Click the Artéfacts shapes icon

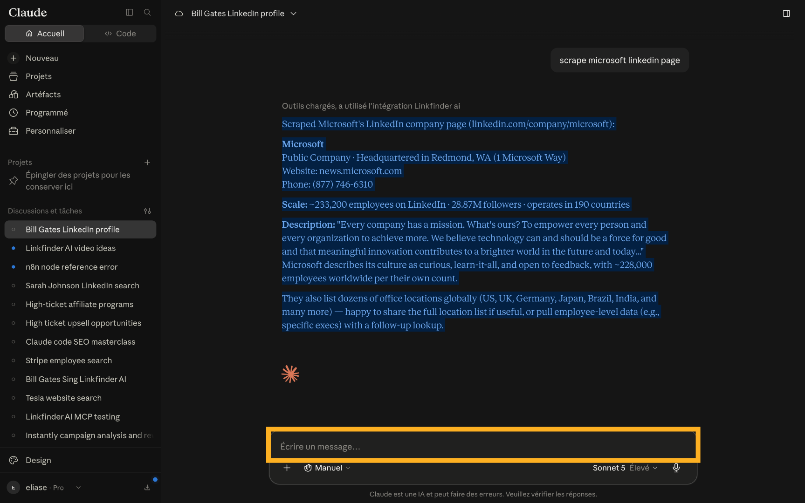[14, 95]
